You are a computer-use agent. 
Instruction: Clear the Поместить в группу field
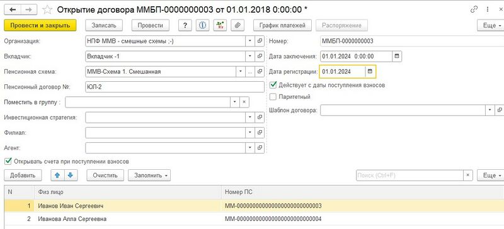(x=244, y=102)
